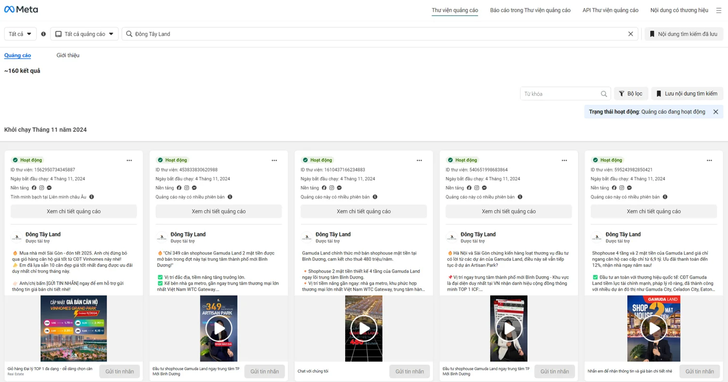Click Gửi tin nhắn on Vinhomes ad

[x=119, y=371]
